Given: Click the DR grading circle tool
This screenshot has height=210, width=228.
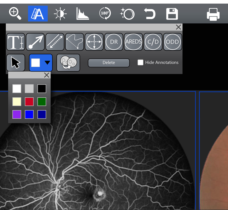Looking at the screenshot, I should coord(114,42).
